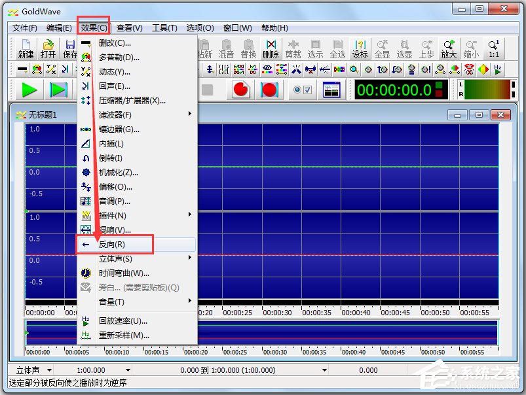
Task: Choose 倒转(I) invert effect
Action: coord(137,158)
